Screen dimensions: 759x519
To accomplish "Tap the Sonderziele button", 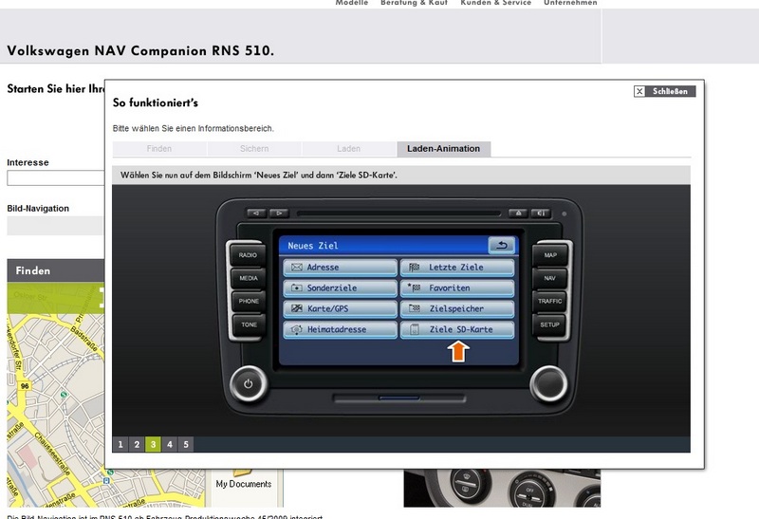I will coord(341,288).
